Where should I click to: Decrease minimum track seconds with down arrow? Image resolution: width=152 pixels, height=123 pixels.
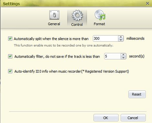(124, 57)
